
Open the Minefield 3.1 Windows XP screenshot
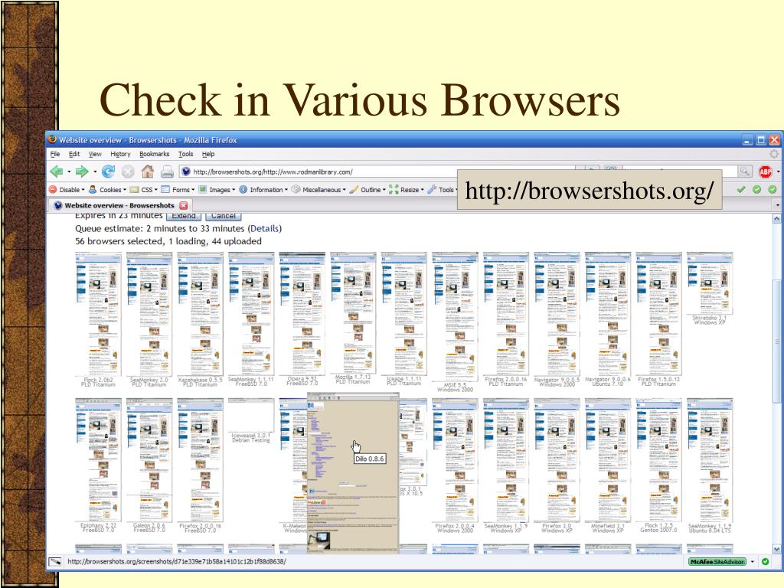click(608, 460)
